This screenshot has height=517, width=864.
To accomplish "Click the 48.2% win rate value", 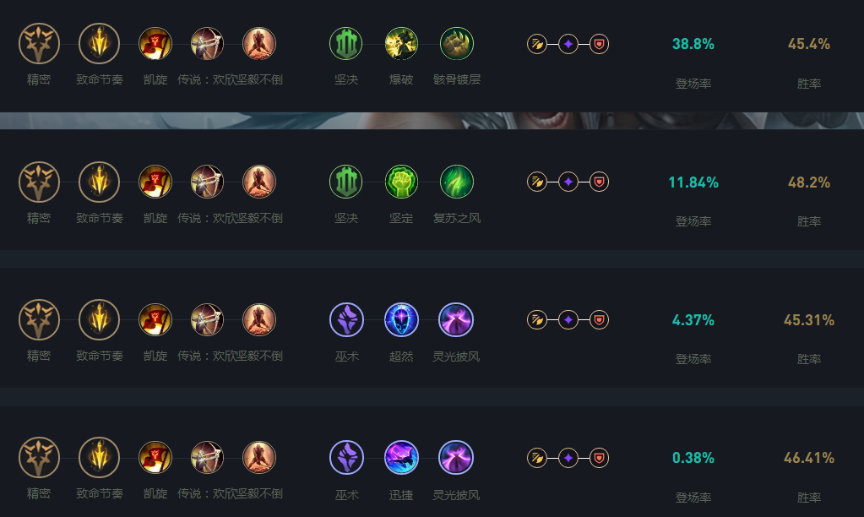I will 808,182.
